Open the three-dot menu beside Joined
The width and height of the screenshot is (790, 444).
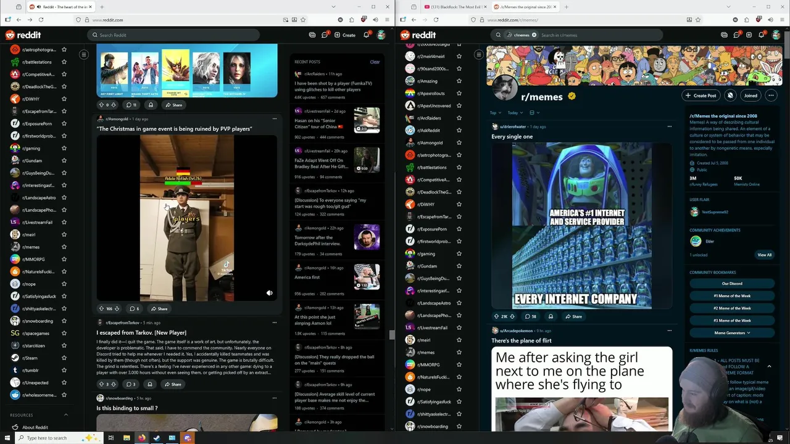[x=771, y=96]
